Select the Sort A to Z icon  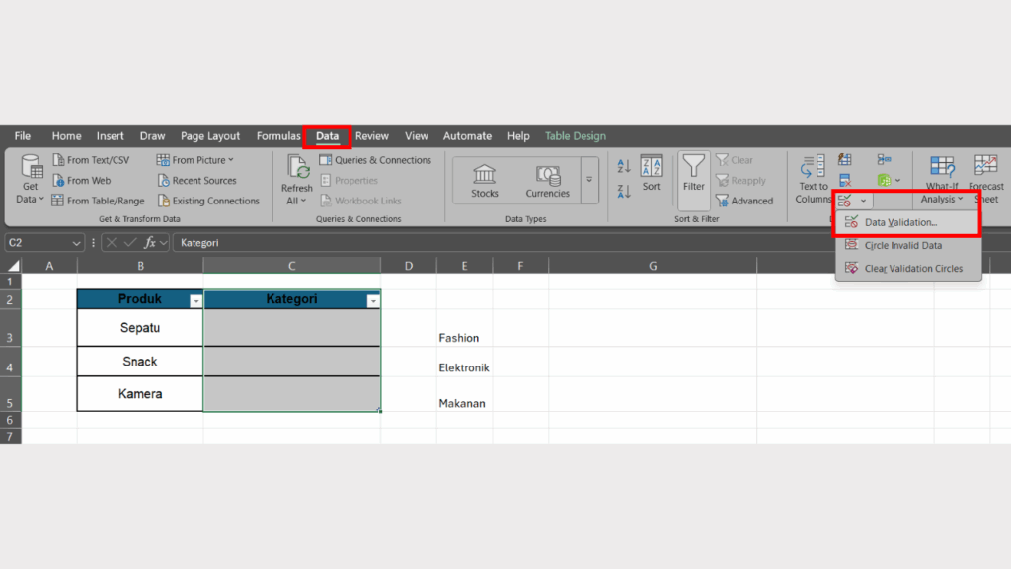click(623, 166)
